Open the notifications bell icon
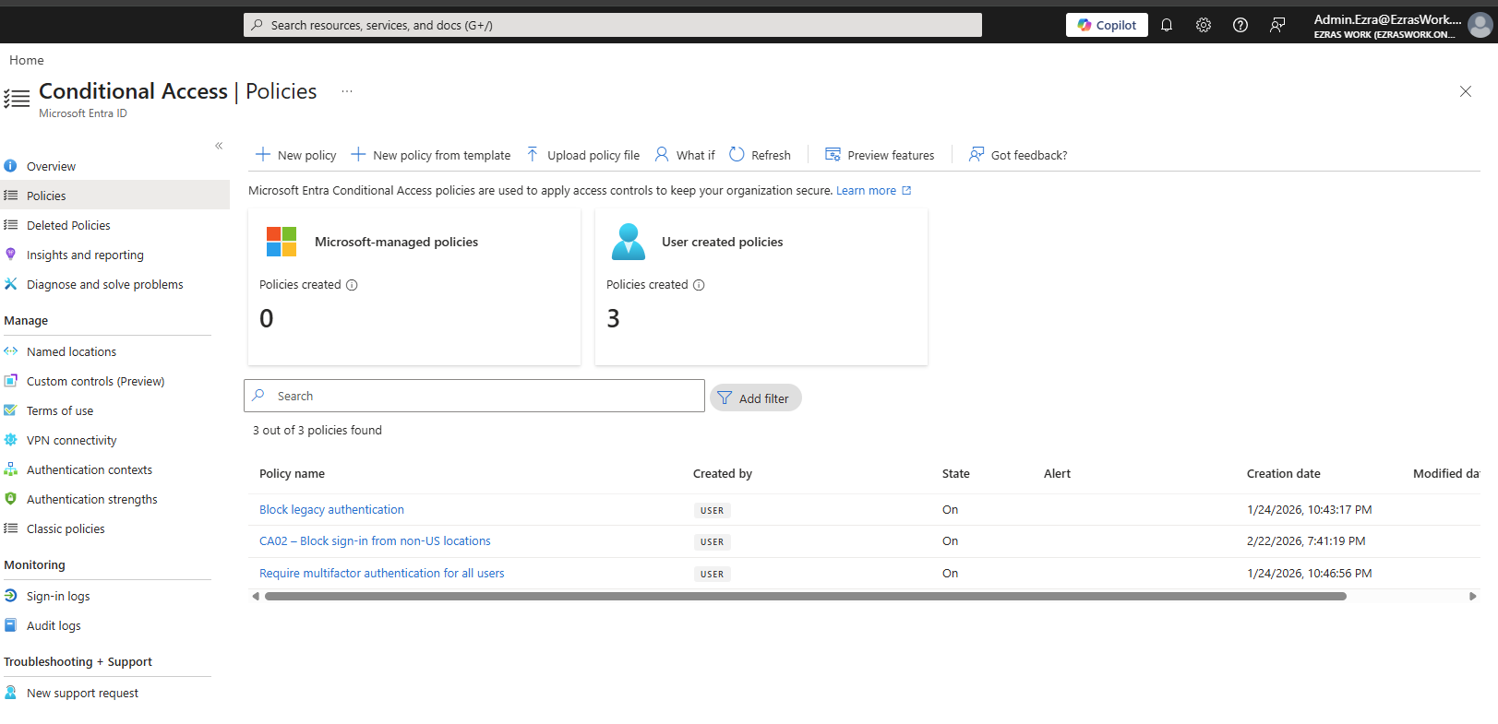 [1167, 25]
